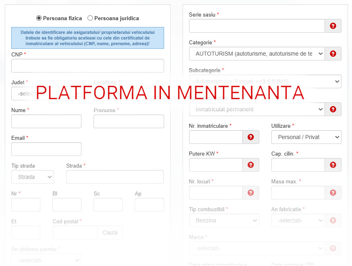Click the Marca help icon

point(333,248)
